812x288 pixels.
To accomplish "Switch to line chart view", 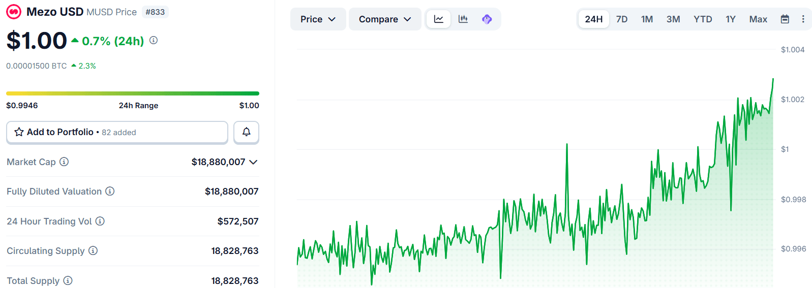I will [438, 19].
